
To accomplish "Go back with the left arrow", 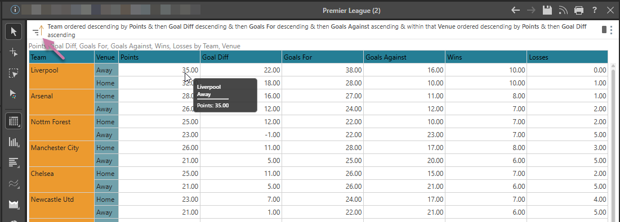I will (x=516, y=10).
